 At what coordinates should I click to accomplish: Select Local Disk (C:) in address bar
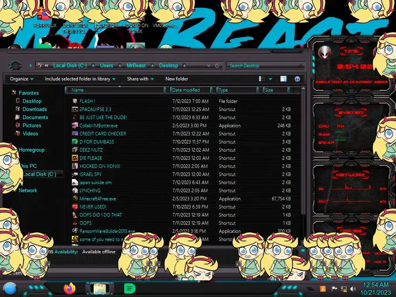(x=70, y=66)
